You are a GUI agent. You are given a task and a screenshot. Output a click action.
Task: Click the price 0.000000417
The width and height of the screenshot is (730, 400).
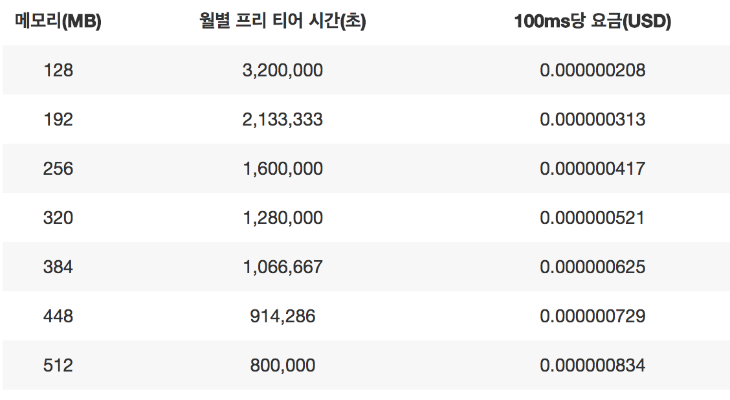click(x=593, y=168)
